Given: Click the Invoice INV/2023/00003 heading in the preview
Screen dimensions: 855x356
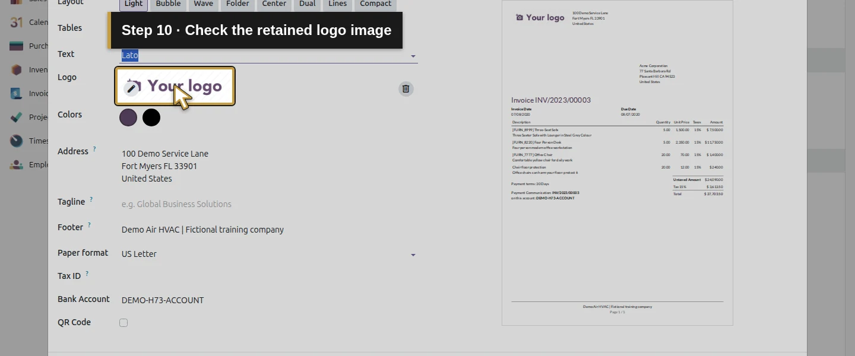Looking at the screenshot, I should pyautogui.click(x=551, y=100).
